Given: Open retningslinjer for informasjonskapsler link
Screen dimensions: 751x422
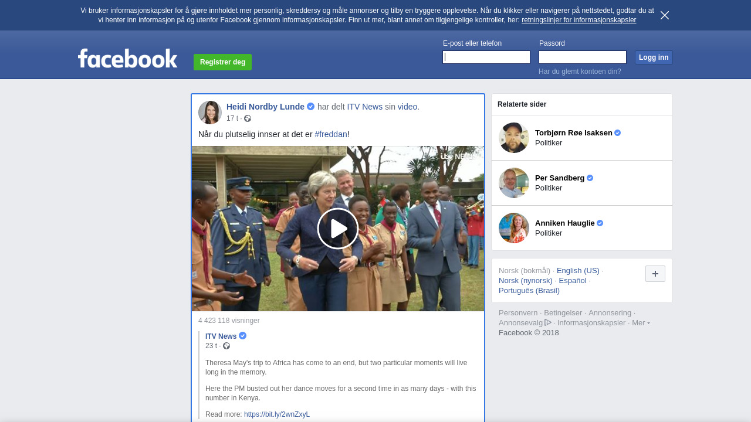Looking at the screenshot, I should point(579,20).
